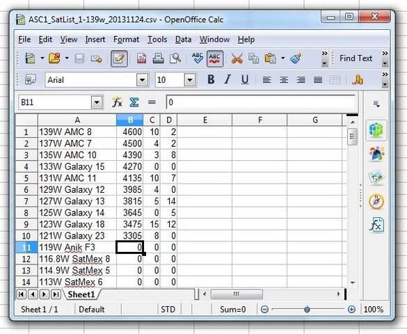Click the Save floppy disk icon

pos(79,58)
